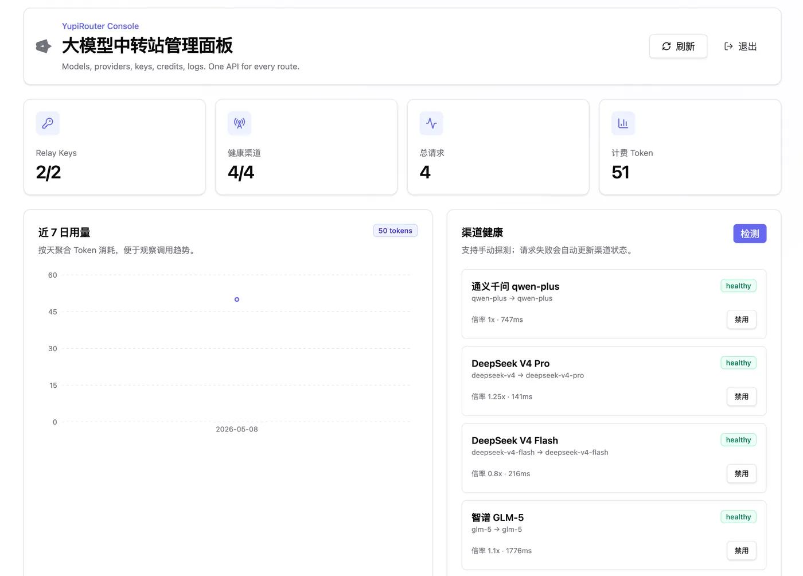Disable the DeepSeek V4 Flash channel
This screenshot has width=803, height=576.
[742, 473]
